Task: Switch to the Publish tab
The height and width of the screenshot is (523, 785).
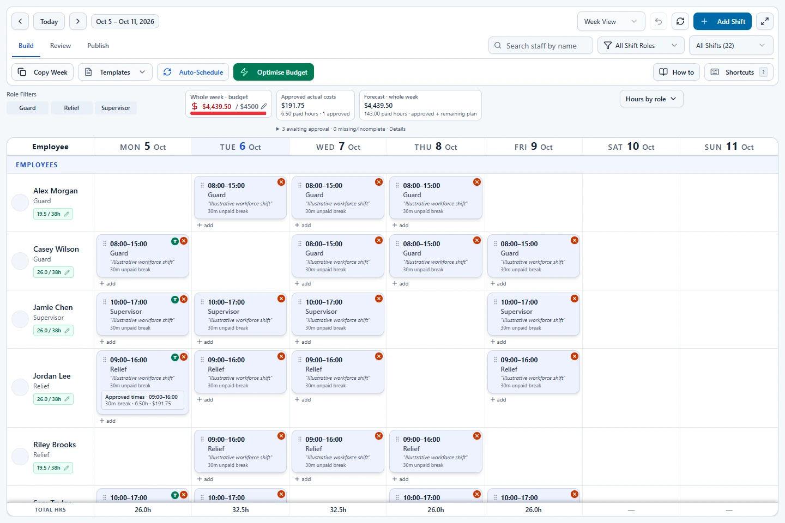Action: [98, 46]
